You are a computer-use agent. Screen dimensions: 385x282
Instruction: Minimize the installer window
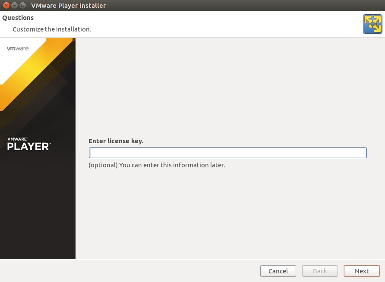pos(15,5)
